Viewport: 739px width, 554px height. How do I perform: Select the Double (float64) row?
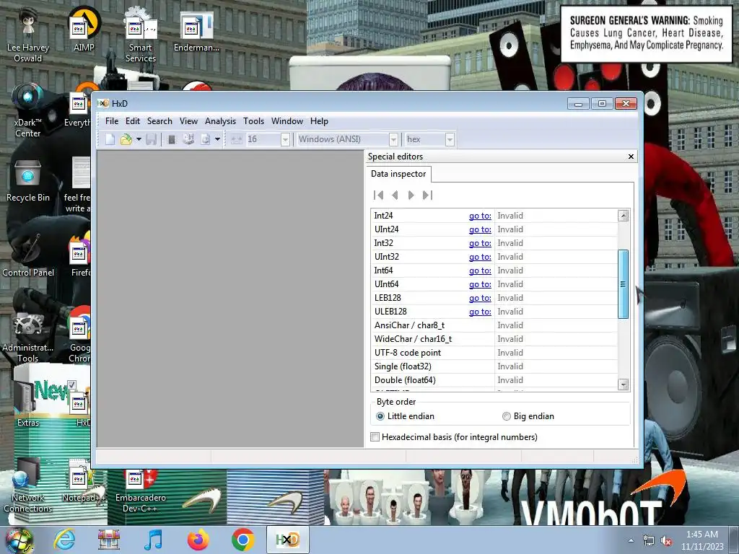(x=494, y=379)
